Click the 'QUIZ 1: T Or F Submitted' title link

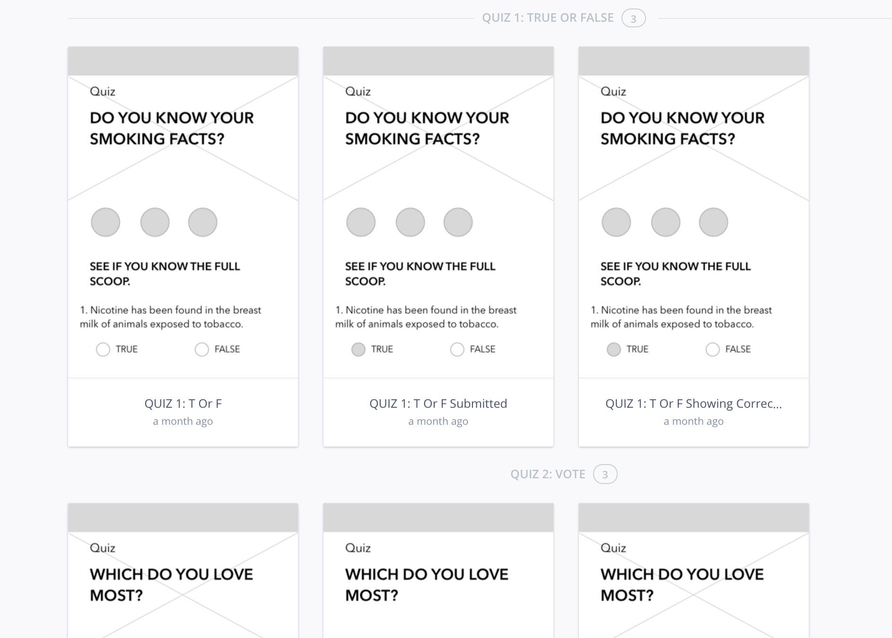pyautogui.click(x=438, y=404)
